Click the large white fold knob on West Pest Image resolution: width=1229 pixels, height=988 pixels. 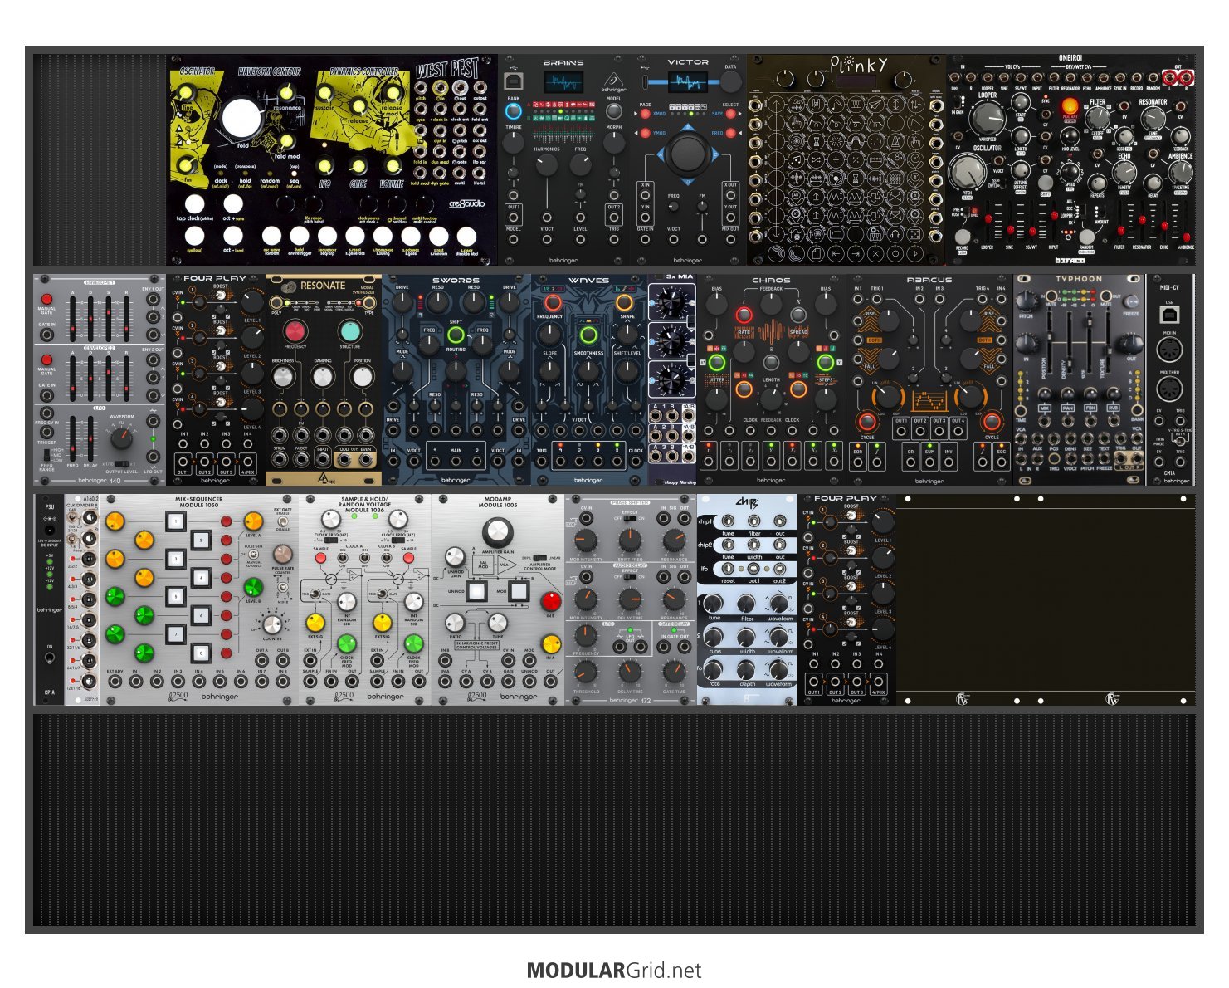tap(240, 118)
